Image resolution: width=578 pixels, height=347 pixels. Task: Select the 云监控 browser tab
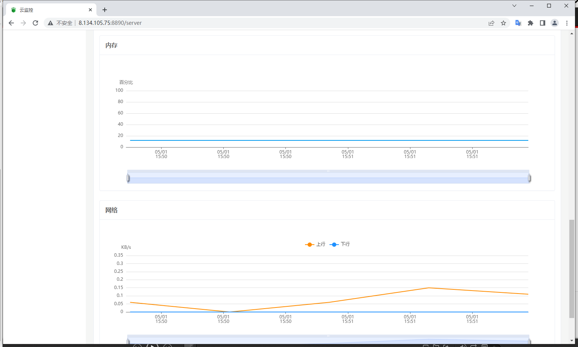51,10
